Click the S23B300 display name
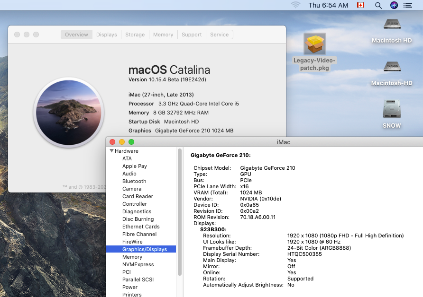Image resolution: width=423 pixels, height=297 pixels. [x=213, y=229]
